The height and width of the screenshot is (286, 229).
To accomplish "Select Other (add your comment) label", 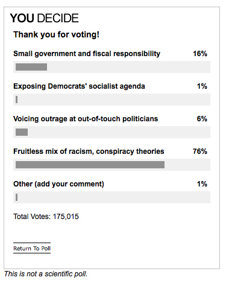I will tap(58, 184).
